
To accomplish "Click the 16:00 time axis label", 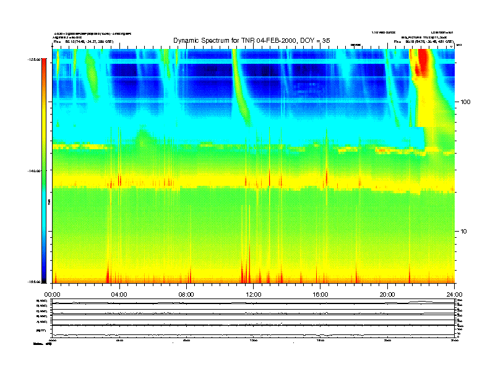I will [x=320, y=295].
